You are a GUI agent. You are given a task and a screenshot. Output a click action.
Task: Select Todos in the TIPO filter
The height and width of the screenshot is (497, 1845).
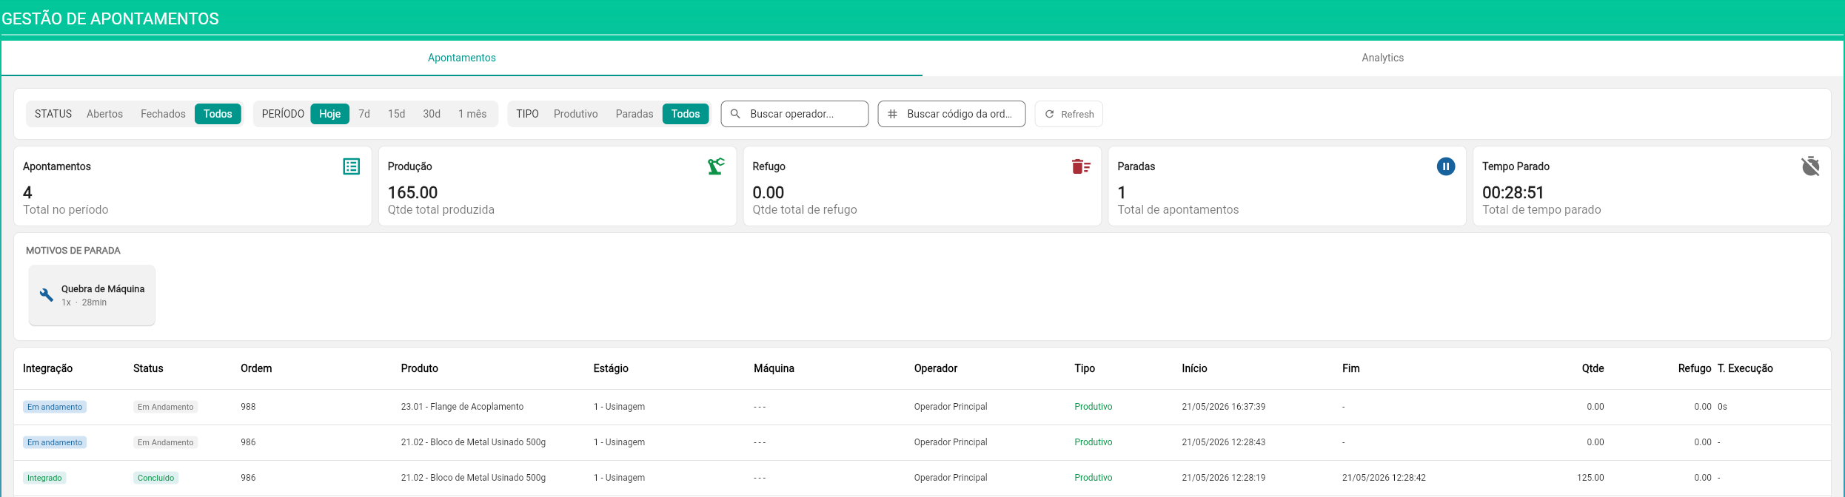pos(686,114)
